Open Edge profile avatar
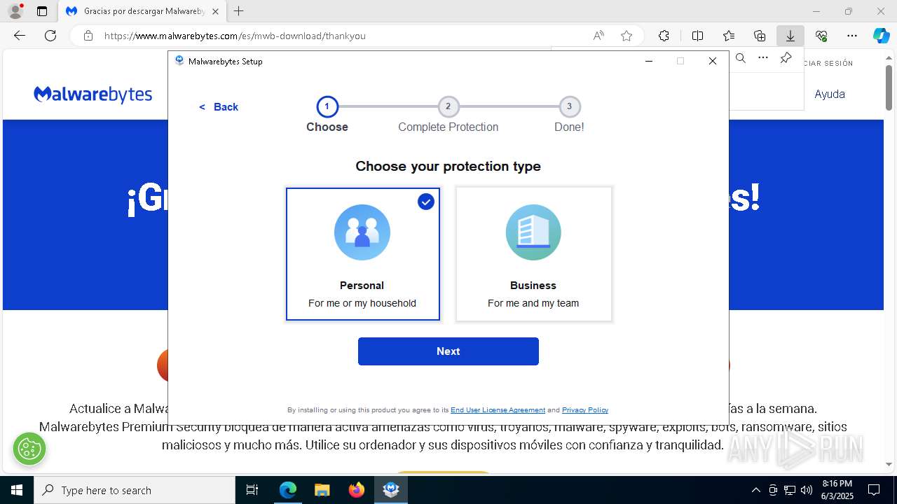 (15, 11)
